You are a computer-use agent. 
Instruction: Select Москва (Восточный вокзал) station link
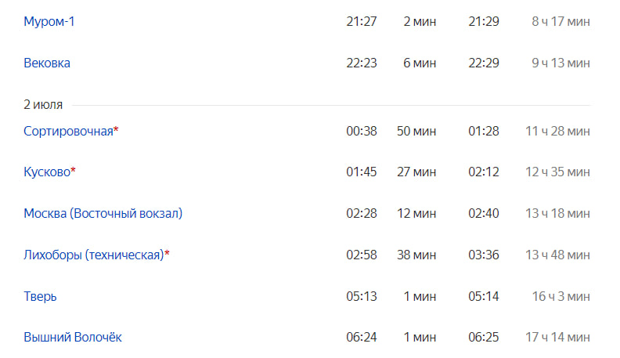(x=103, y=213)
